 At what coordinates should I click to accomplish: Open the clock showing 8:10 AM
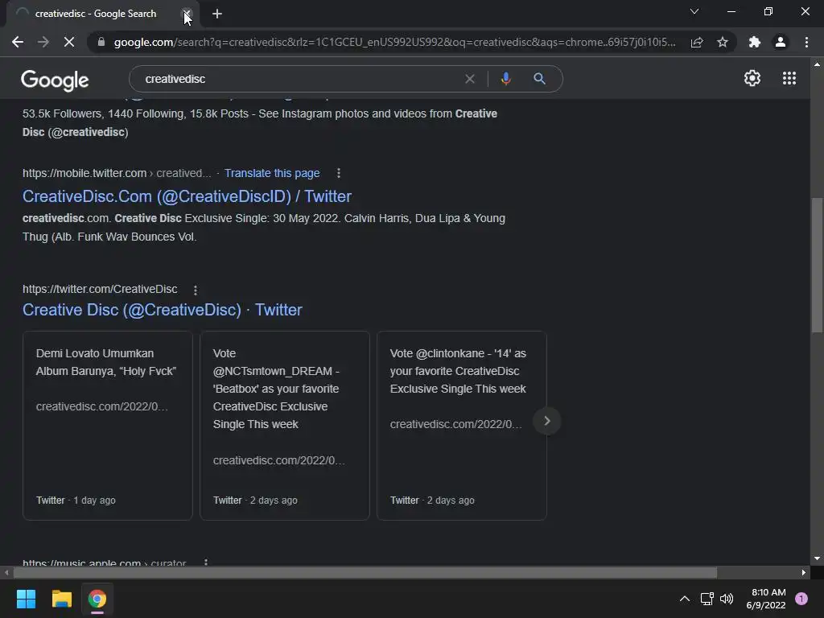click(x=766, y=599)
